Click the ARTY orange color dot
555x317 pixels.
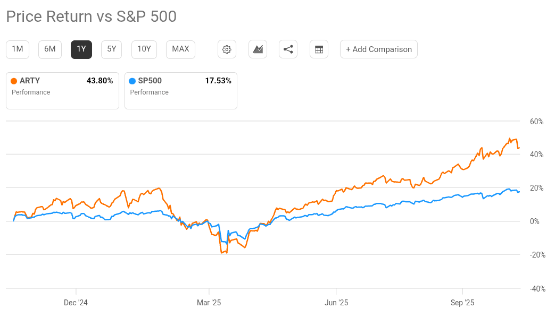15,81
